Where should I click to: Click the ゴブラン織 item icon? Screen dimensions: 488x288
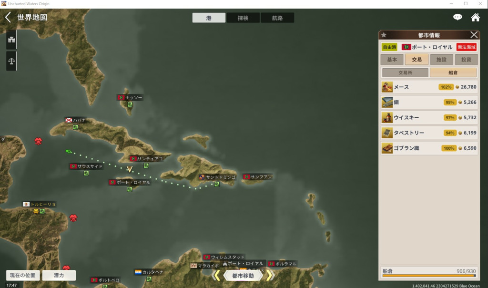tap(387, 148)
